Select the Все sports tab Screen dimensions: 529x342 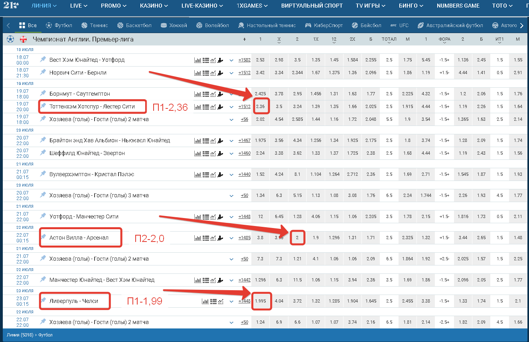click(x=28, y=25)
